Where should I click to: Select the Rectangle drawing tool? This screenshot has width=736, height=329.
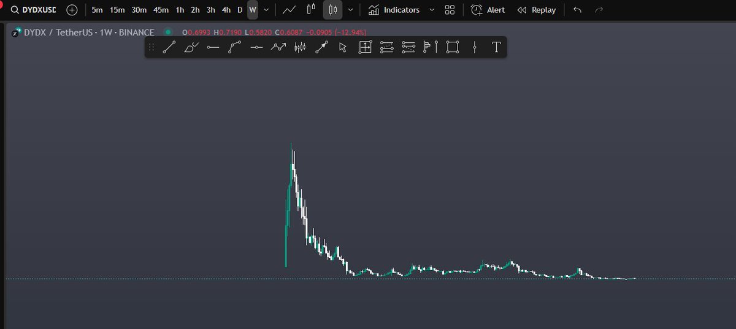coord(453,47)
